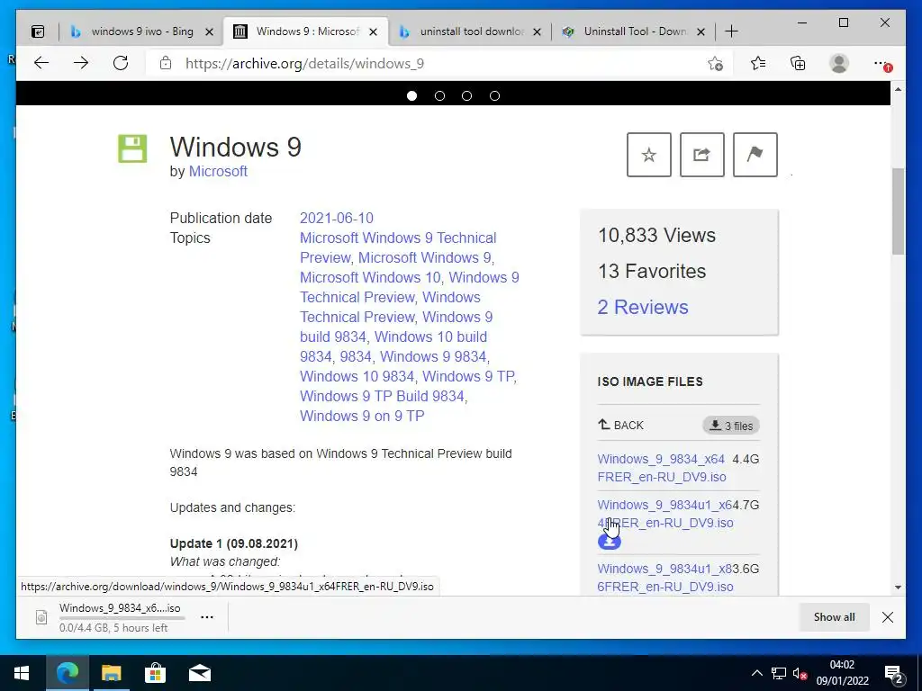The height and width of the screenshot is (691, 922).
Task: Open the Windows 9 TP Build 9834 topic
Action: point(382,396)
